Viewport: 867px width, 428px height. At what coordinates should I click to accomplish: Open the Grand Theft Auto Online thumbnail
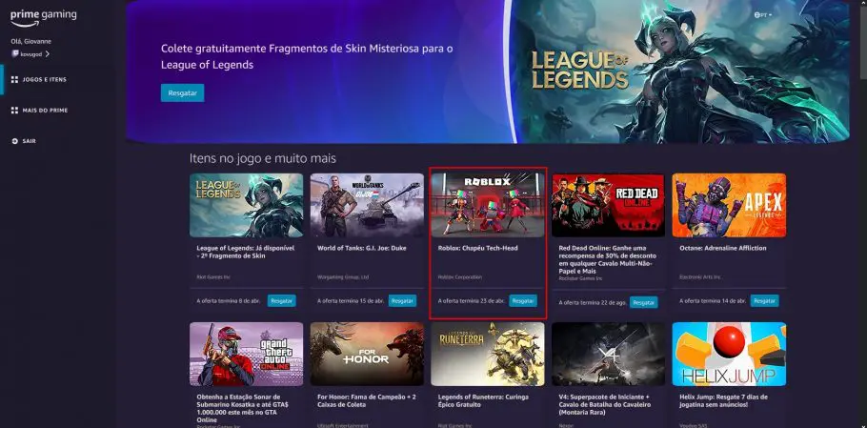pos(246,354)
